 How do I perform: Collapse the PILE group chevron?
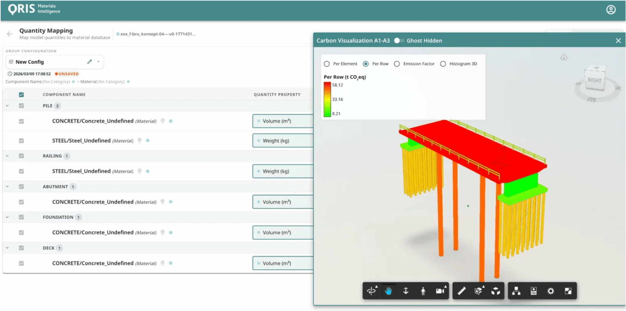pos(7,106)
